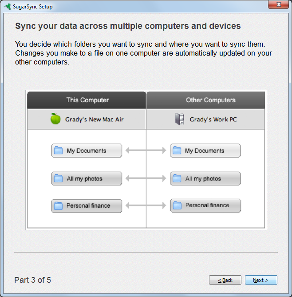Click the sync arrow between All my photos folders

coord(146,178)
